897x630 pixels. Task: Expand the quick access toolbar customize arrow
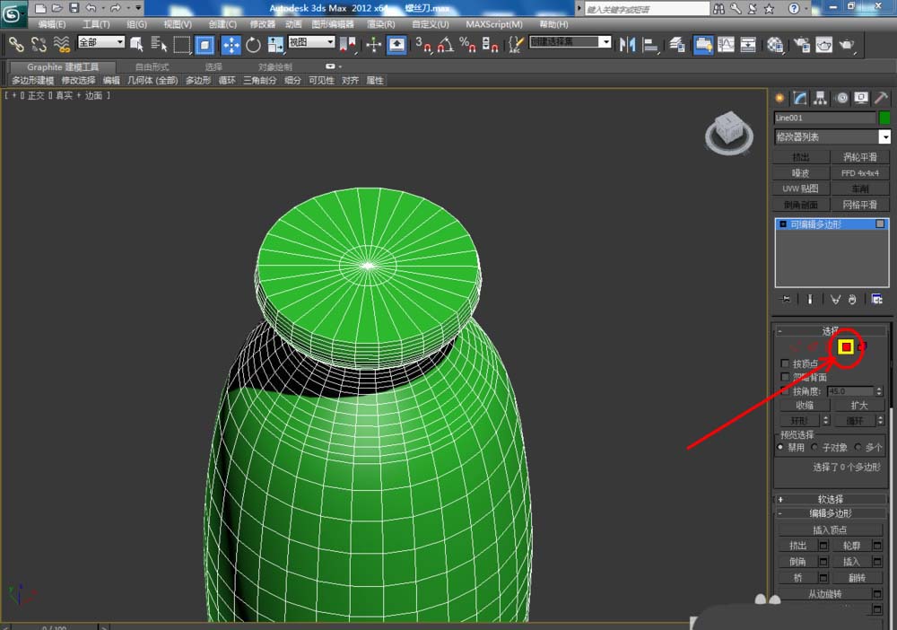(138, 8)
